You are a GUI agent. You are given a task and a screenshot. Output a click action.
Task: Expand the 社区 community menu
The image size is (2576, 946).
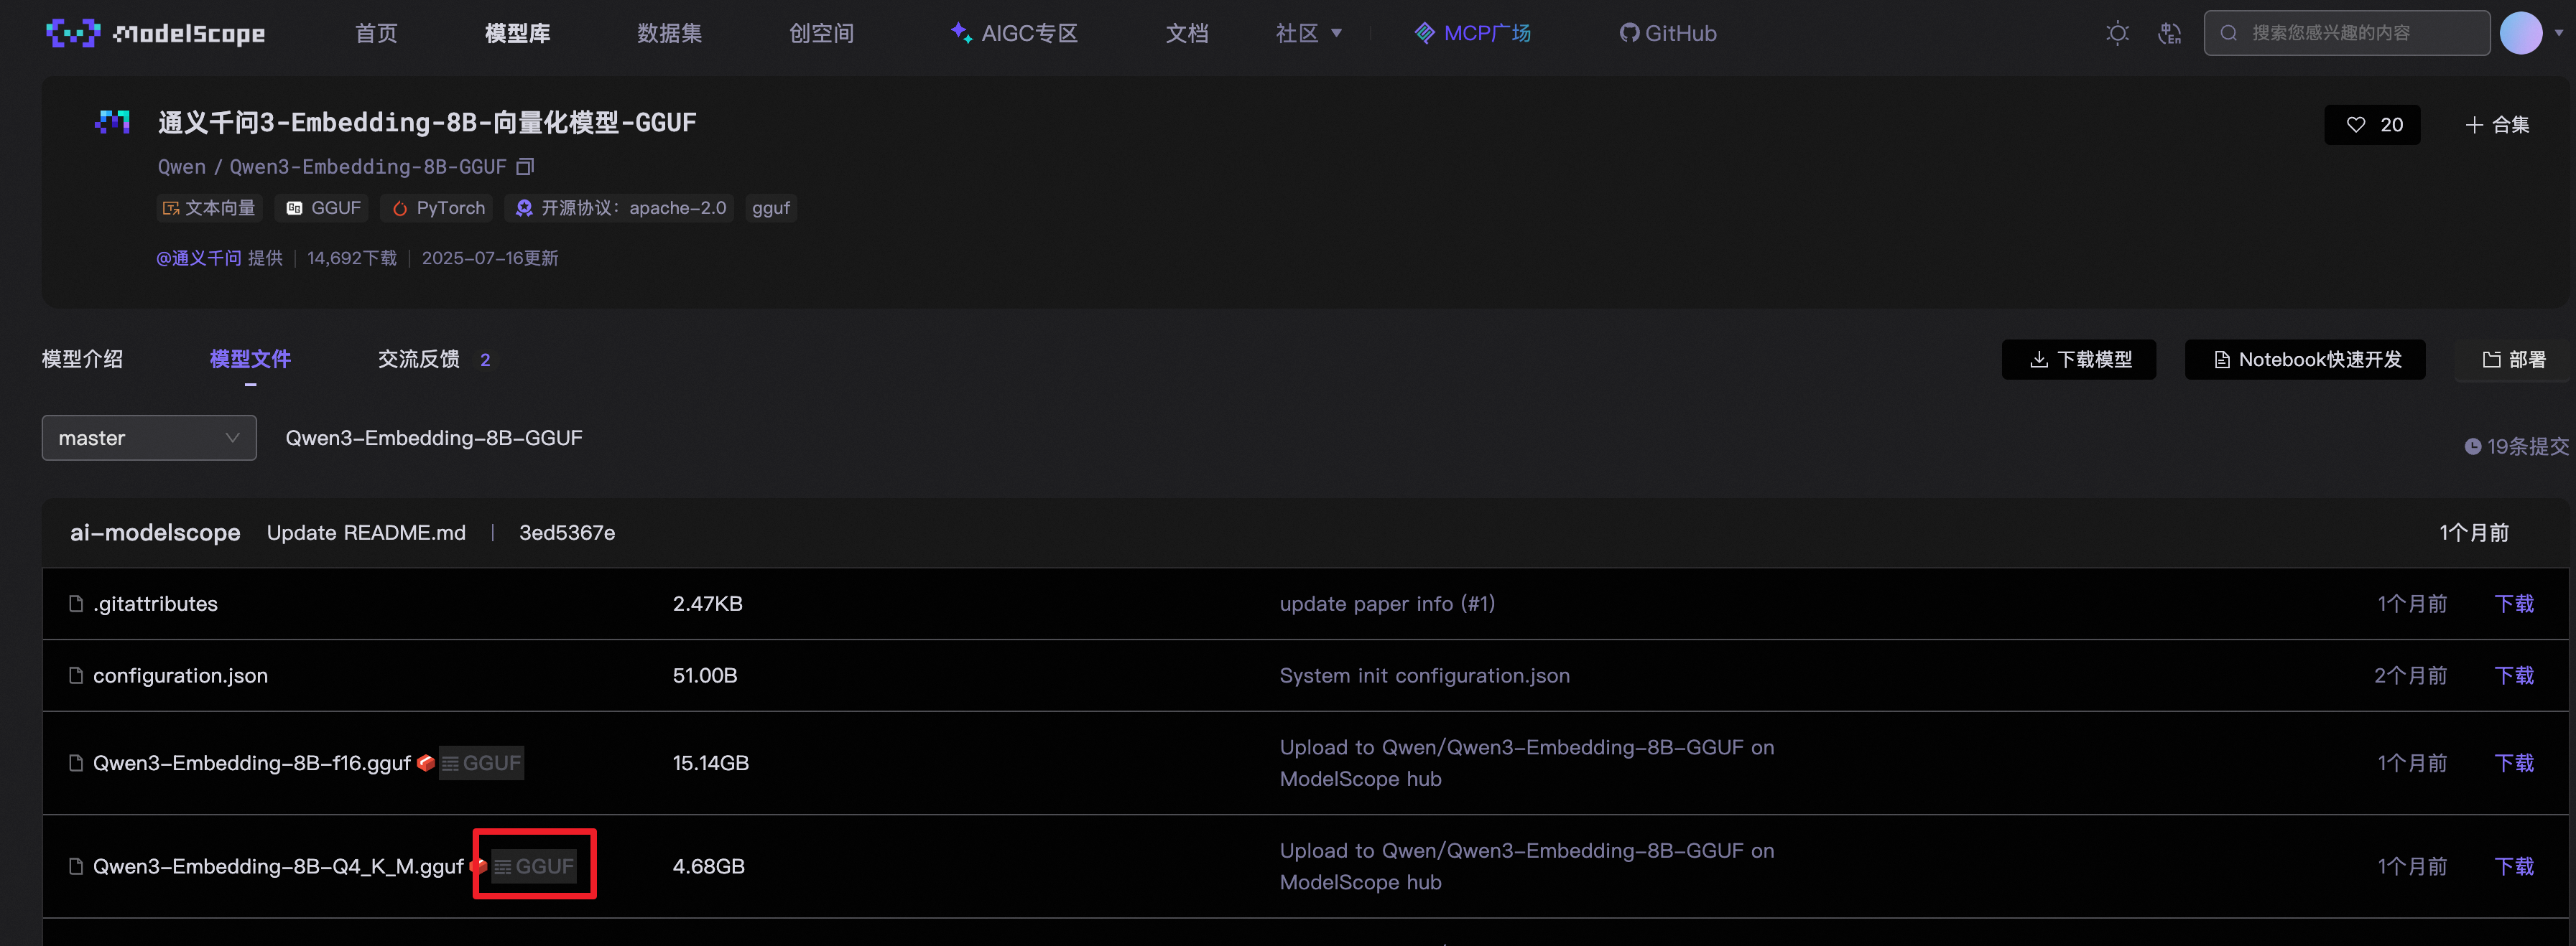click(x=1308, y=33)
